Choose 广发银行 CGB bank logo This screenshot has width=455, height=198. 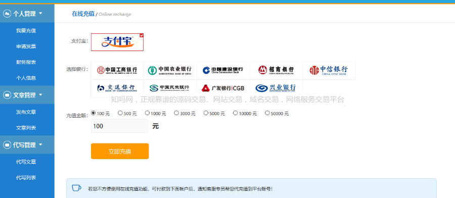(223, 88)
